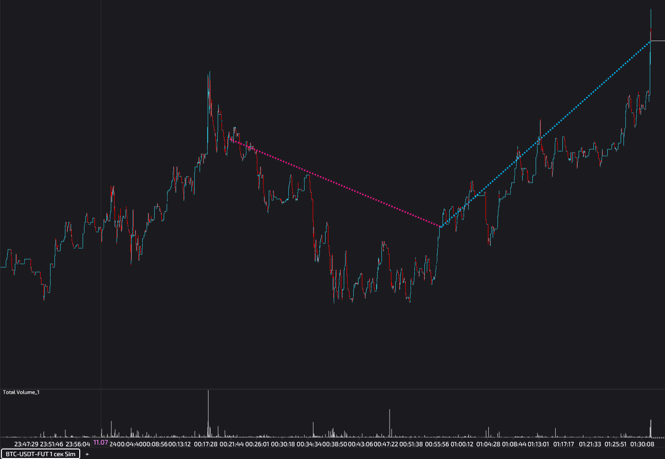665x459 pixels.
Task: Click the white current price line at right edge
Action: 658,41
